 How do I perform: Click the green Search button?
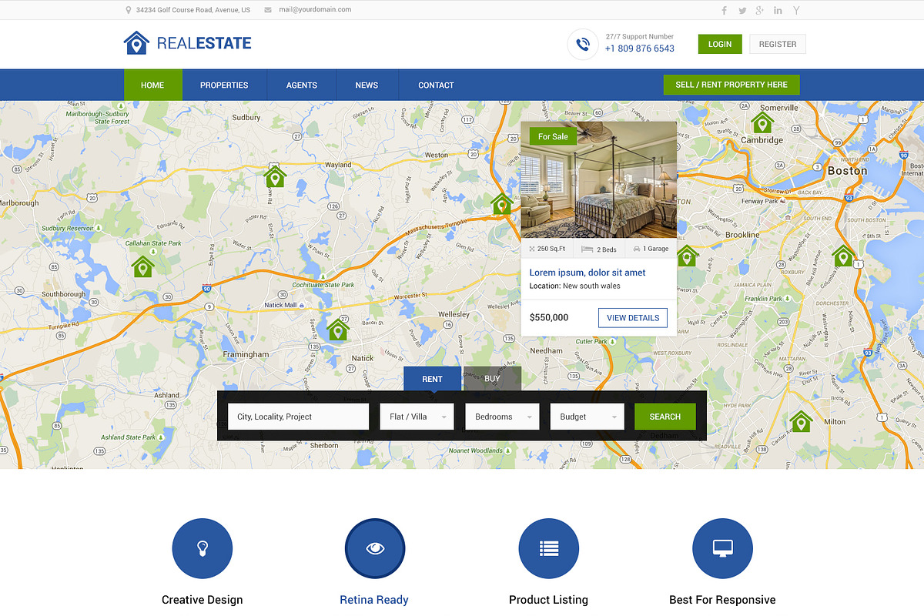665,417
